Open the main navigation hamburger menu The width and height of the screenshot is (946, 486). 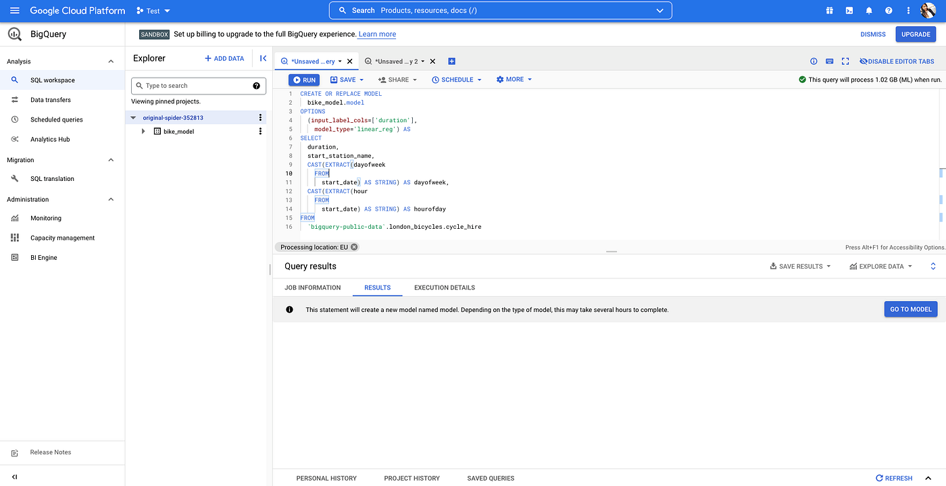[14, 10]
